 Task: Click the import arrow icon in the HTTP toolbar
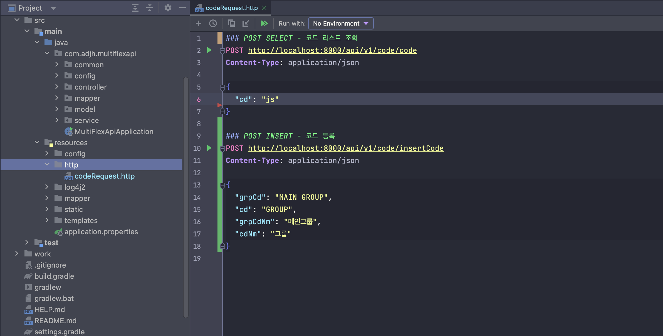tap(246, 23)
